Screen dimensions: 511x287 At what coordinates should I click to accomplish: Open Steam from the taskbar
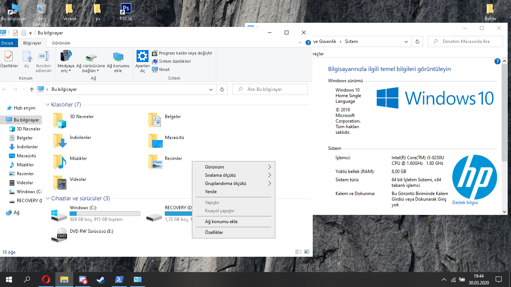click(101, 280)
